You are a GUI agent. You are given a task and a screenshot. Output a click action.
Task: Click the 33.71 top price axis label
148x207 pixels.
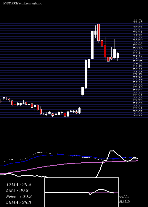(x=138, y=21)
